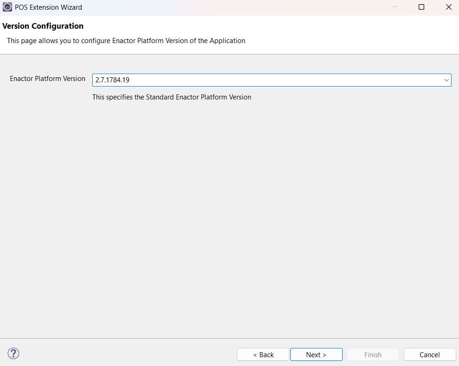Image resolution: width=459 pixels, height=366 pixels.
Task: Click the Version Configuration heading
Action: pos(43,26)
